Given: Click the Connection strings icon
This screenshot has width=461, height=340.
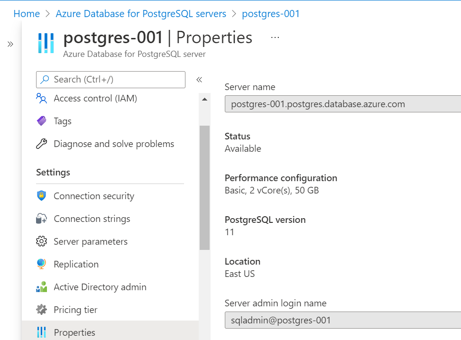Looking at the screenshot, I should pos(42,219).
